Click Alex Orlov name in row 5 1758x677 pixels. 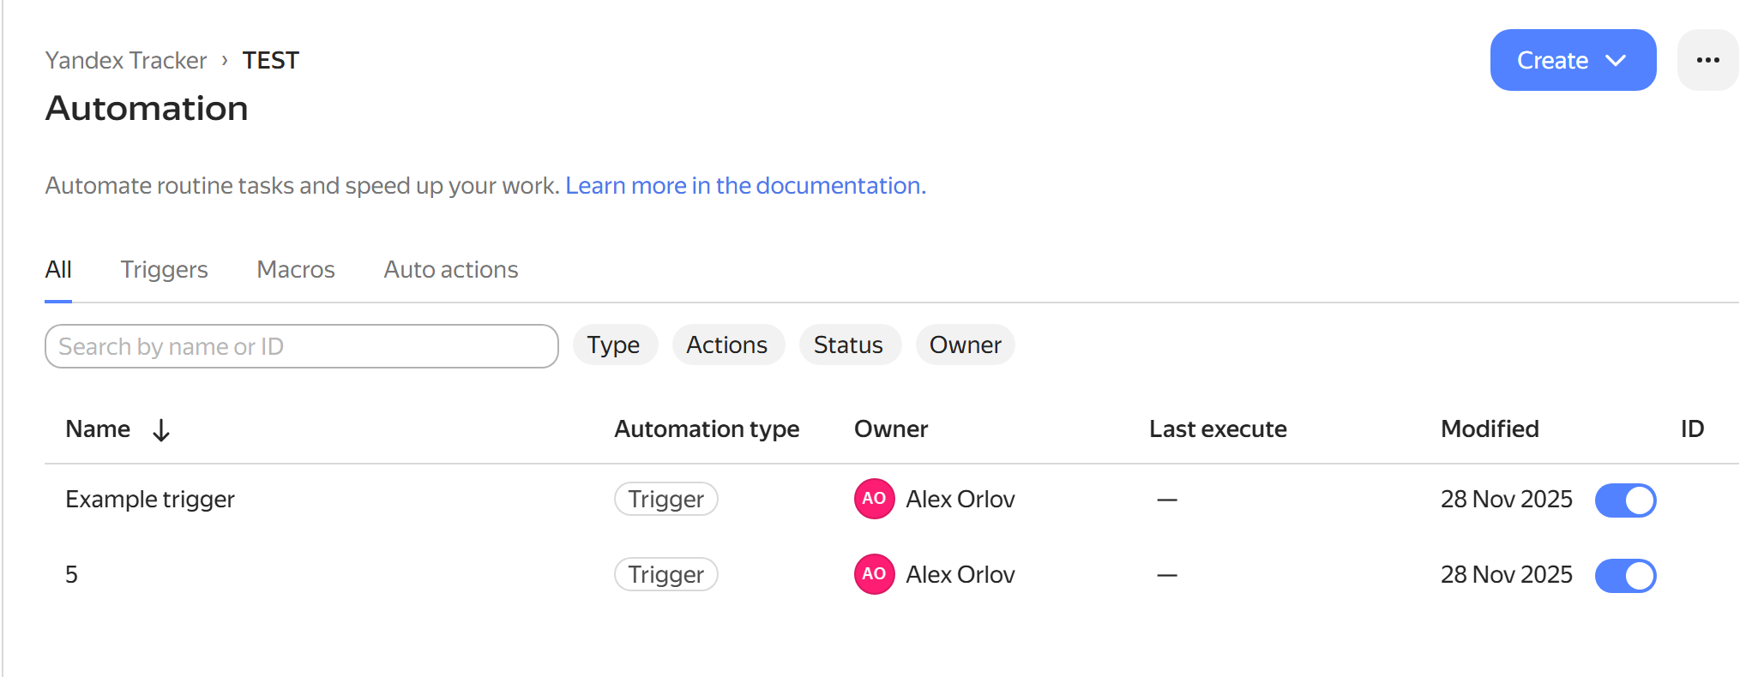960,574
